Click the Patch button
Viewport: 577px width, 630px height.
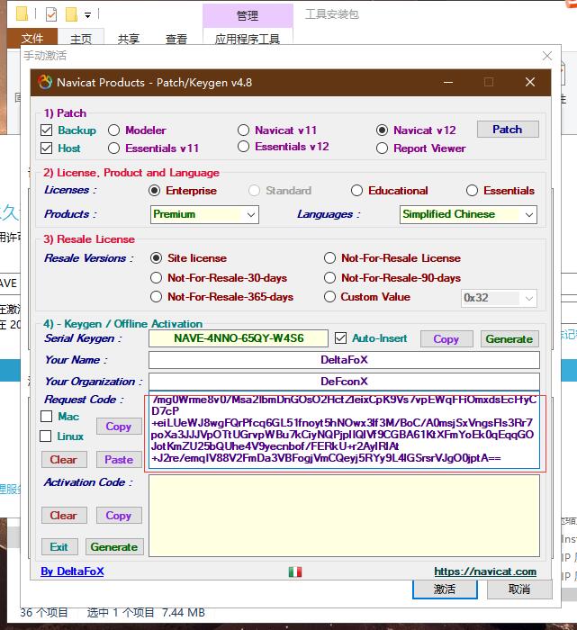[508, 130]
